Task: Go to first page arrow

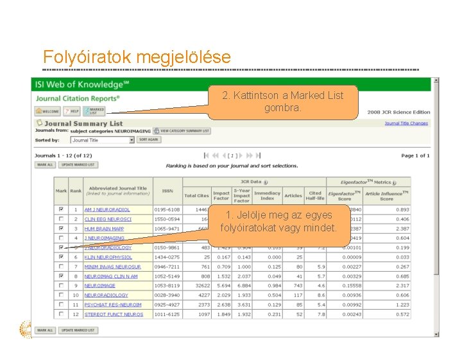Action: pyautogui.click(x=206, y=156)
